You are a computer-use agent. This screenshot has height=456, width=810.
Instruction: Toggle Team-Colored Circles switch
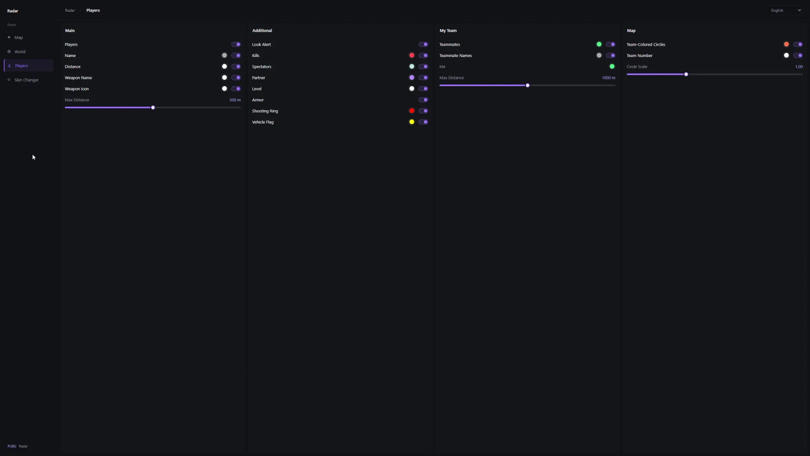click(798, 44)
